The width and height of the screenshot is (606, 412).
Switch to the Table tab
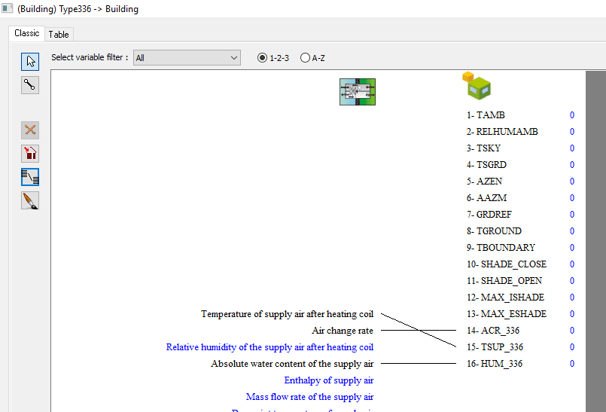pos(59,34)
